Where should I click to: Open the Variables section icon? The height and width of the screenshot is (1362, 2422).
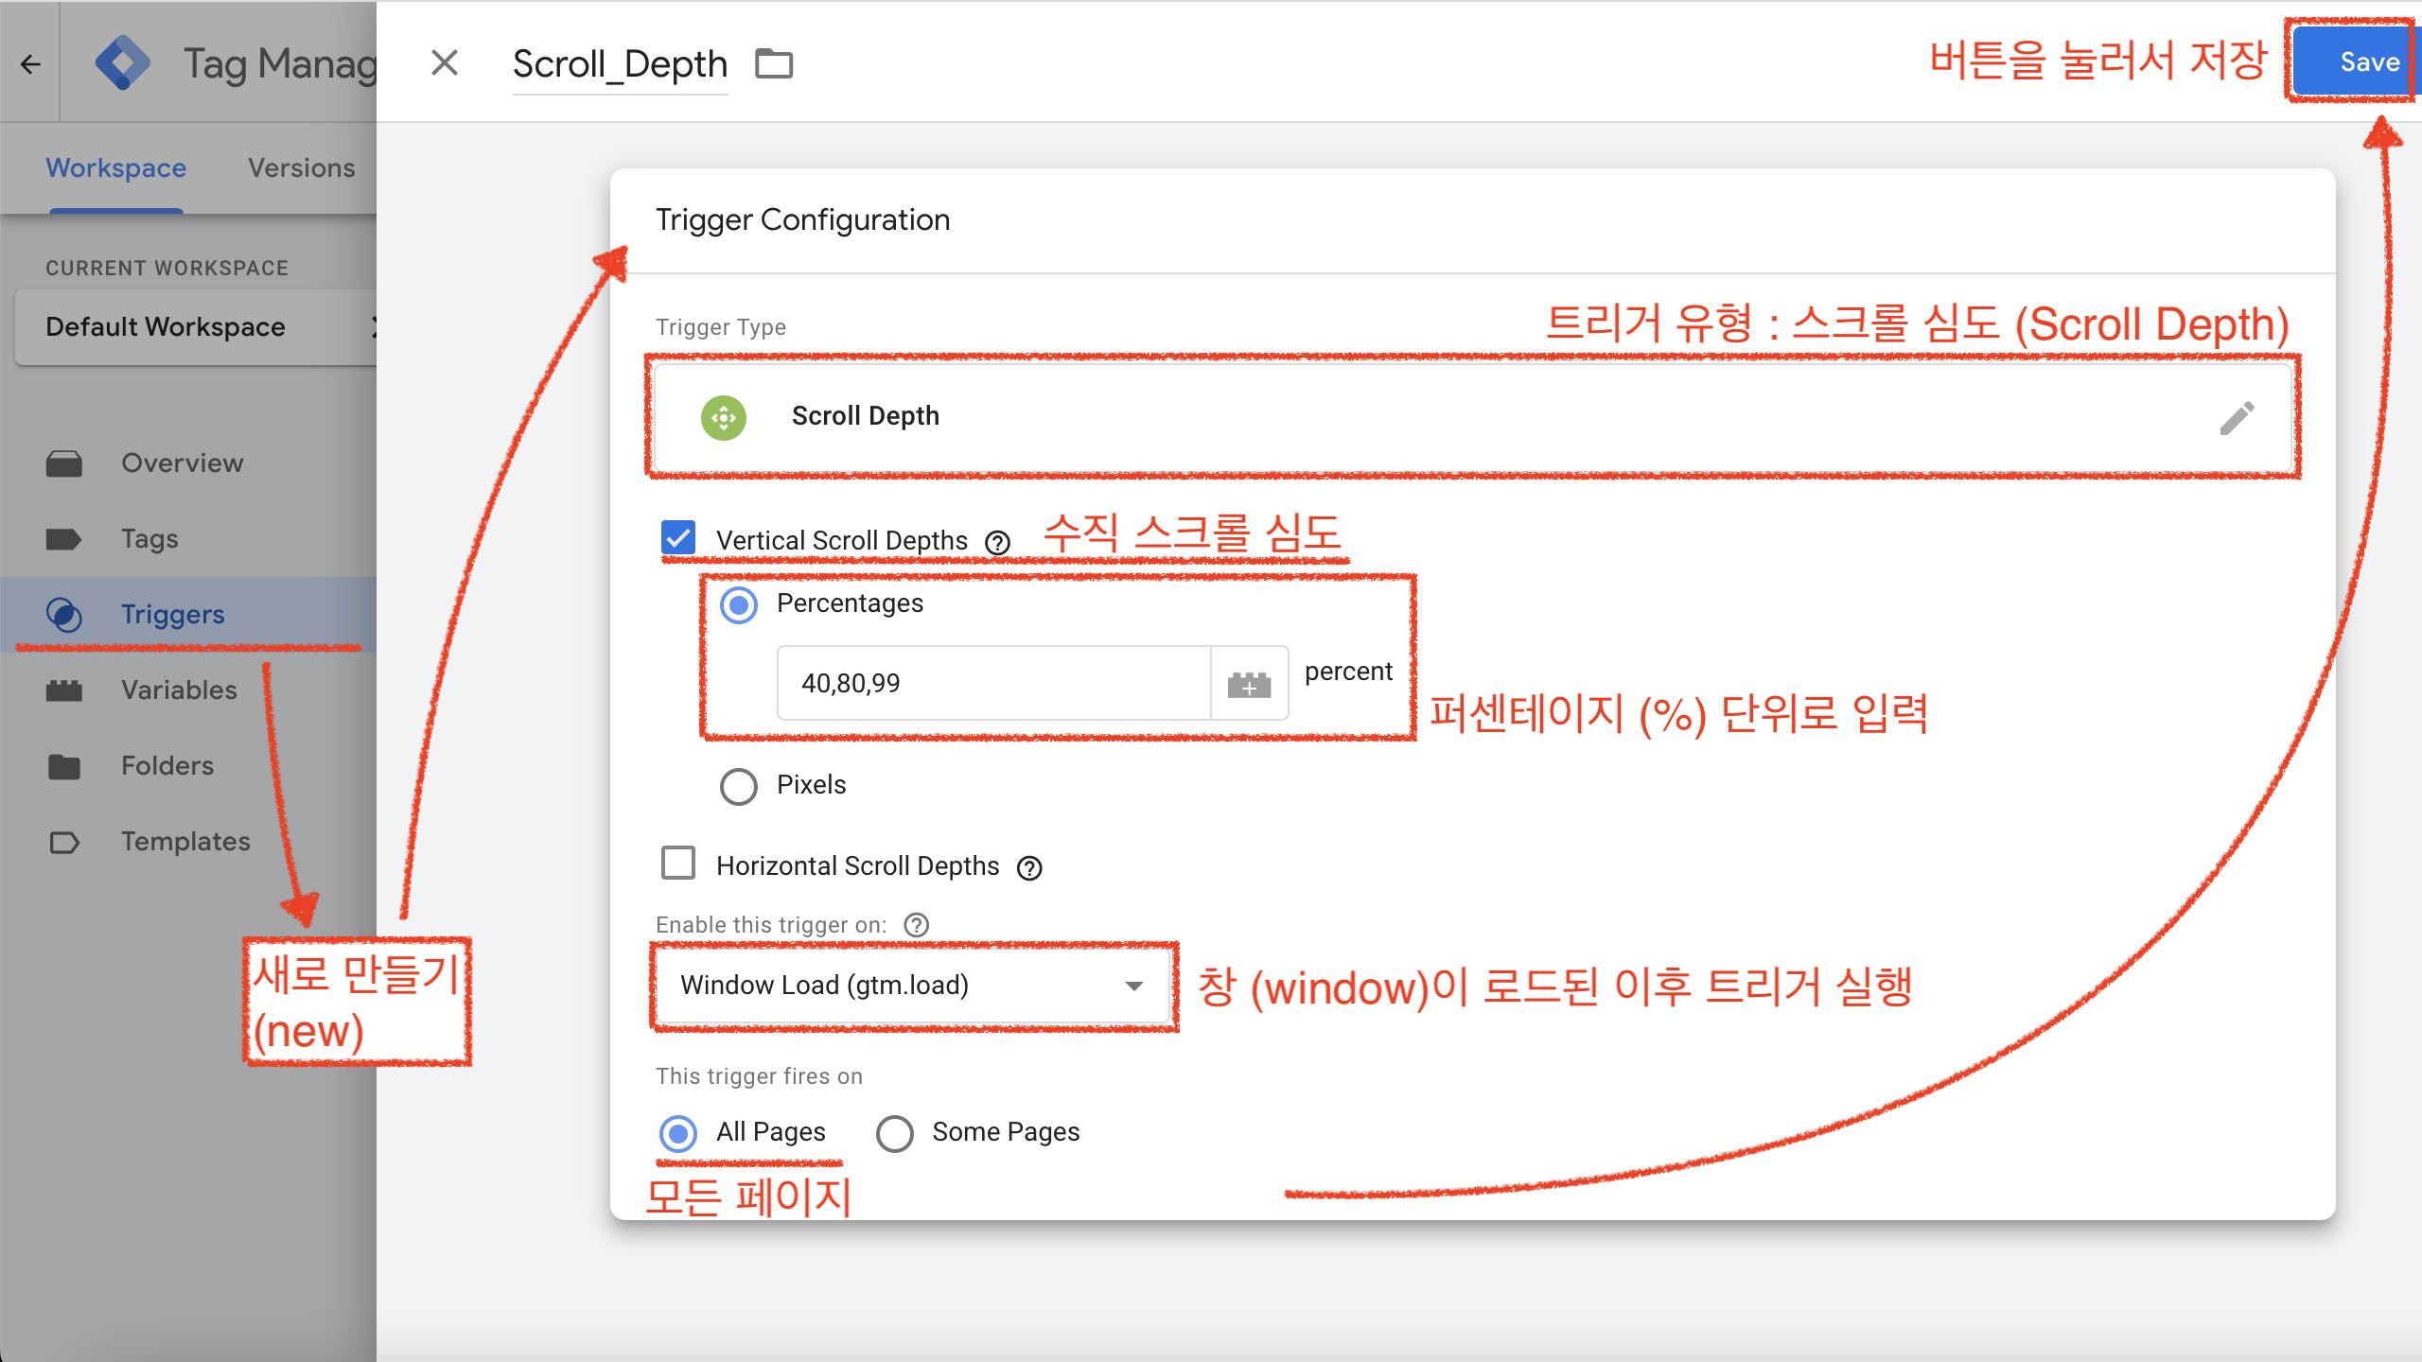coord(63,690)
